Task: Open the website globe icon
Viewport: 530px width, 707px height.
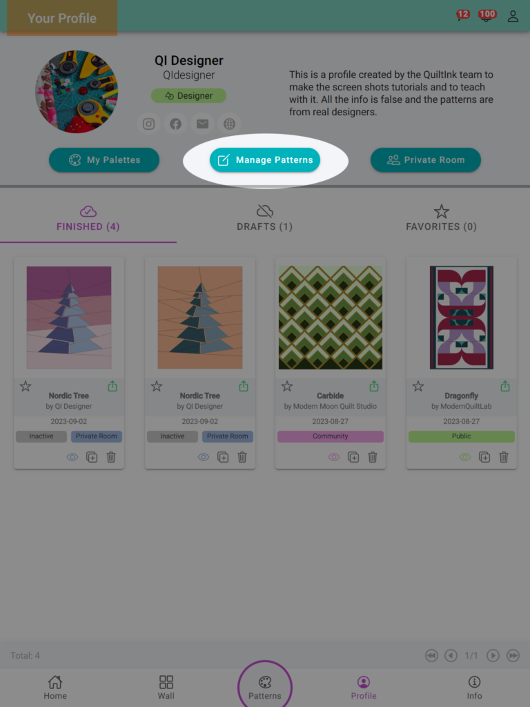Action: pyautogui.click(x=229, y=124)
